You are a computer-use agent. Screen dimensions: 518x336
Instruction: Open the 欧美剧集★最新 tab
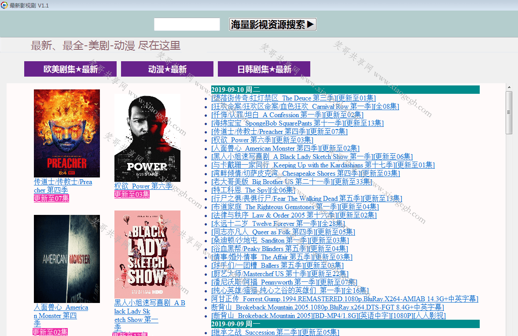[x=70, y=69]
